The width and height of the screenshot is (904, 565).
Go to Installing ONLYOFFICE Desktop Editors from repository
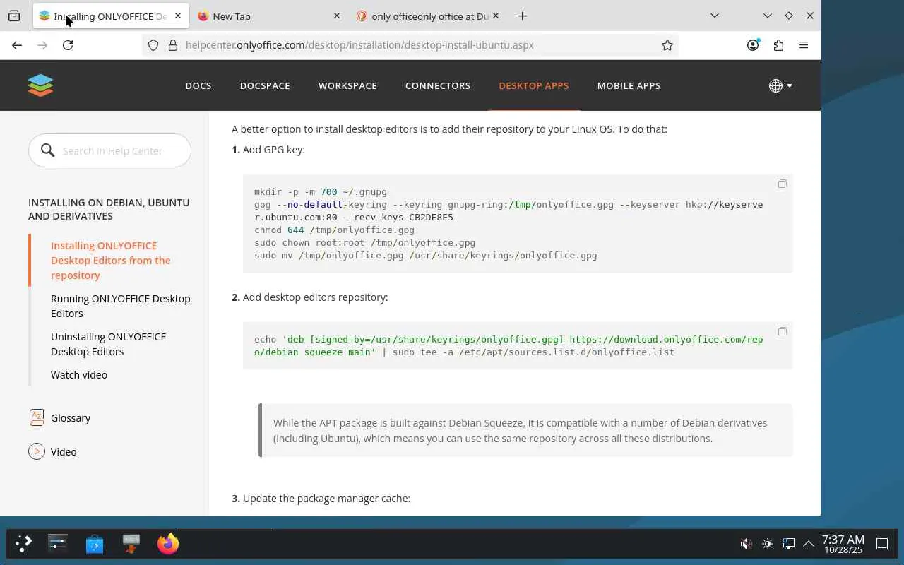click(x=111, y=260)
